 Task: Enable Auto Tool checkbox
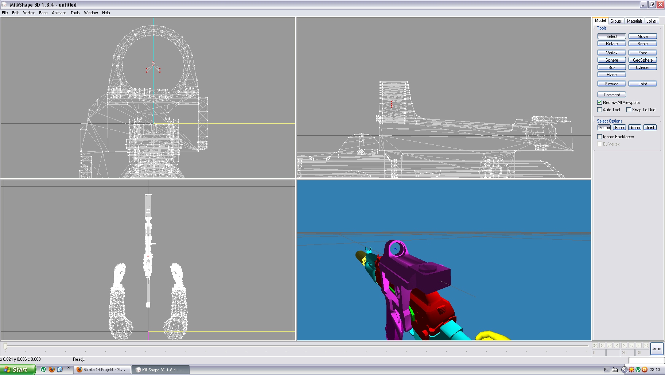point(599,110)
